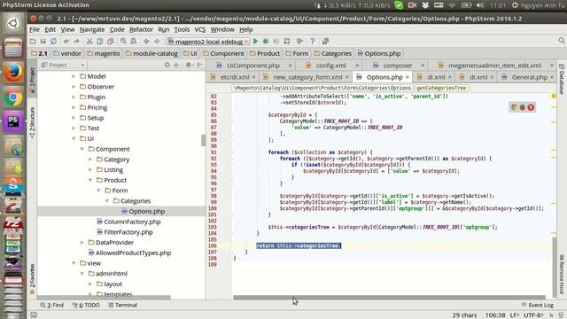
Task: Click the Open folder toolbar icon
Action: point(33,42)
